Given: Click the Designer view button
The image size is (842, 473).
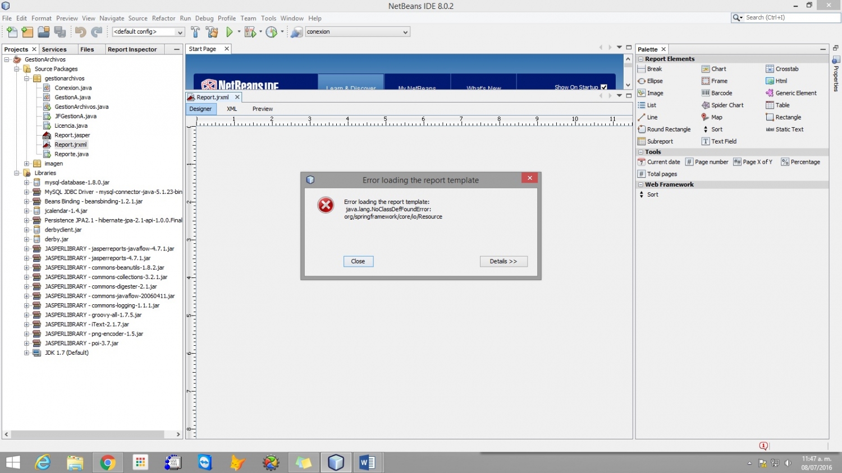Looking at the screenshot, I should [x=200, y=109].
